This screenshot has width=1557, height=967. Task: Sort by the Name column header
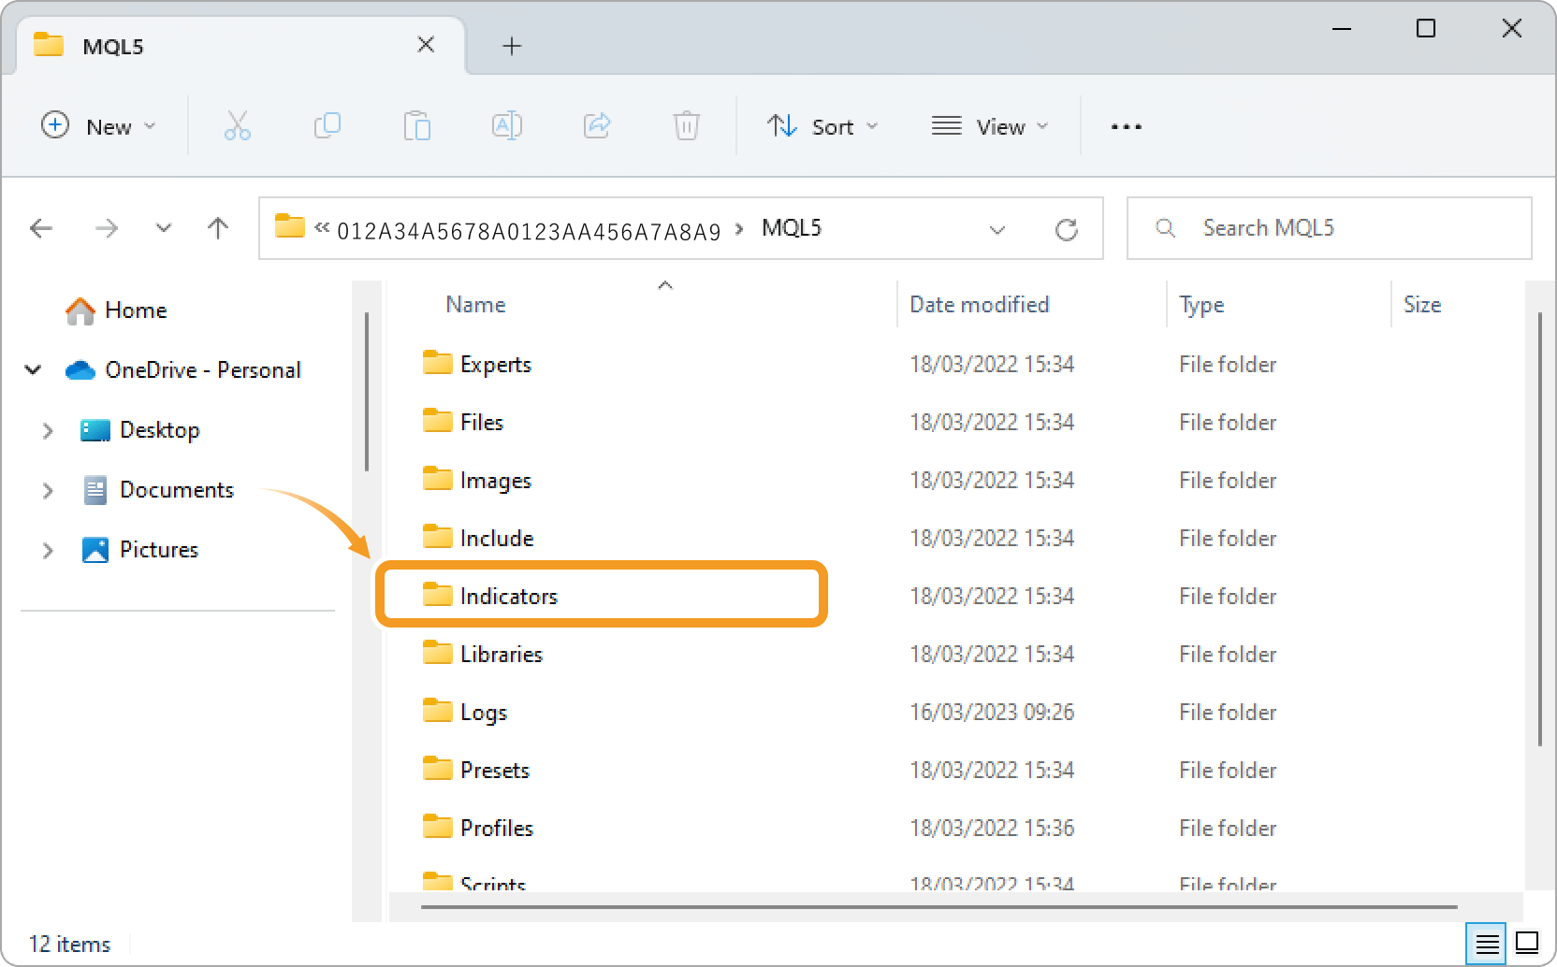[475, 305]
